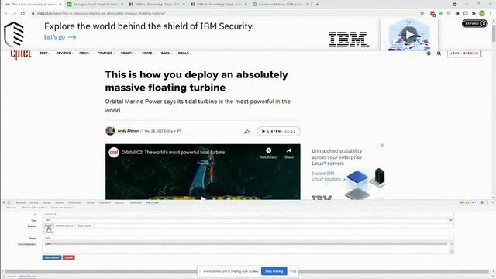Click the share arrow icon beside the Listen button
Image resolution: width=496 pixels, height=279 pixels.
coord(246,131)
